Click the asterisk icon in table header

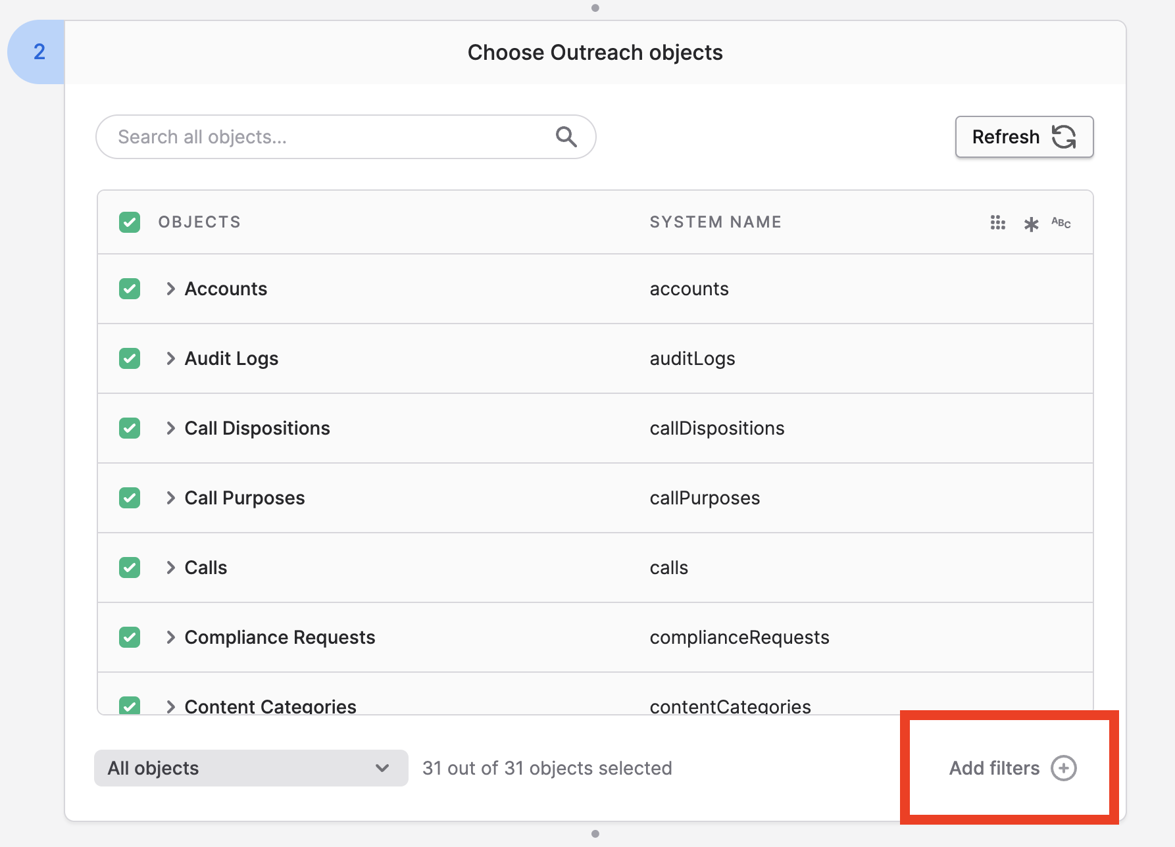1031,224
